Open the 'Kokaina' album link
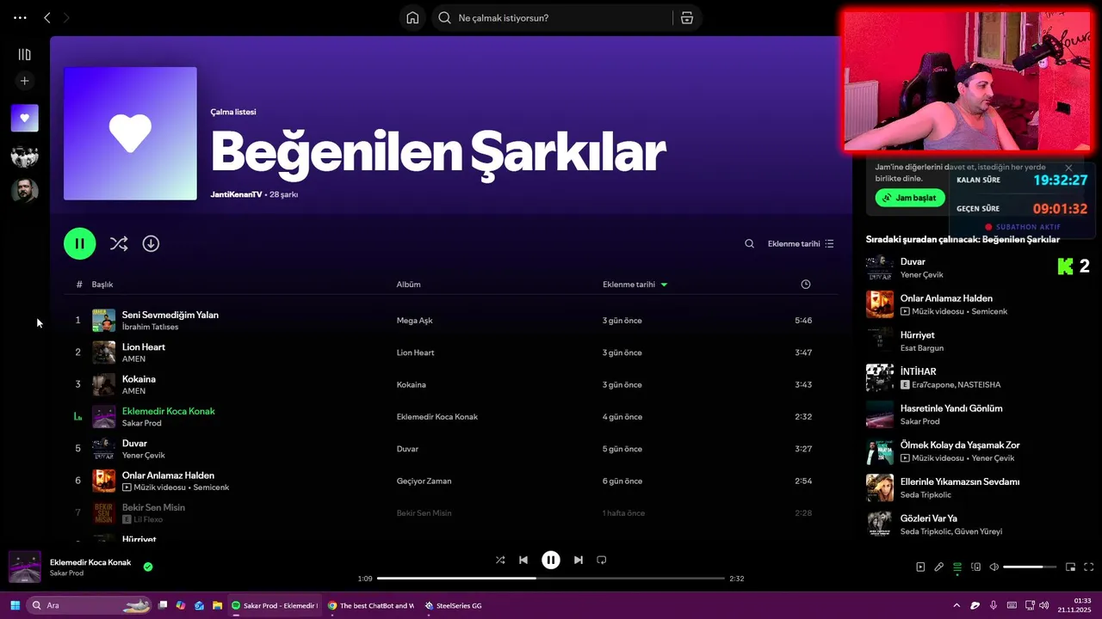Screen dimensions: 1102x619 (x=411, y=384)
